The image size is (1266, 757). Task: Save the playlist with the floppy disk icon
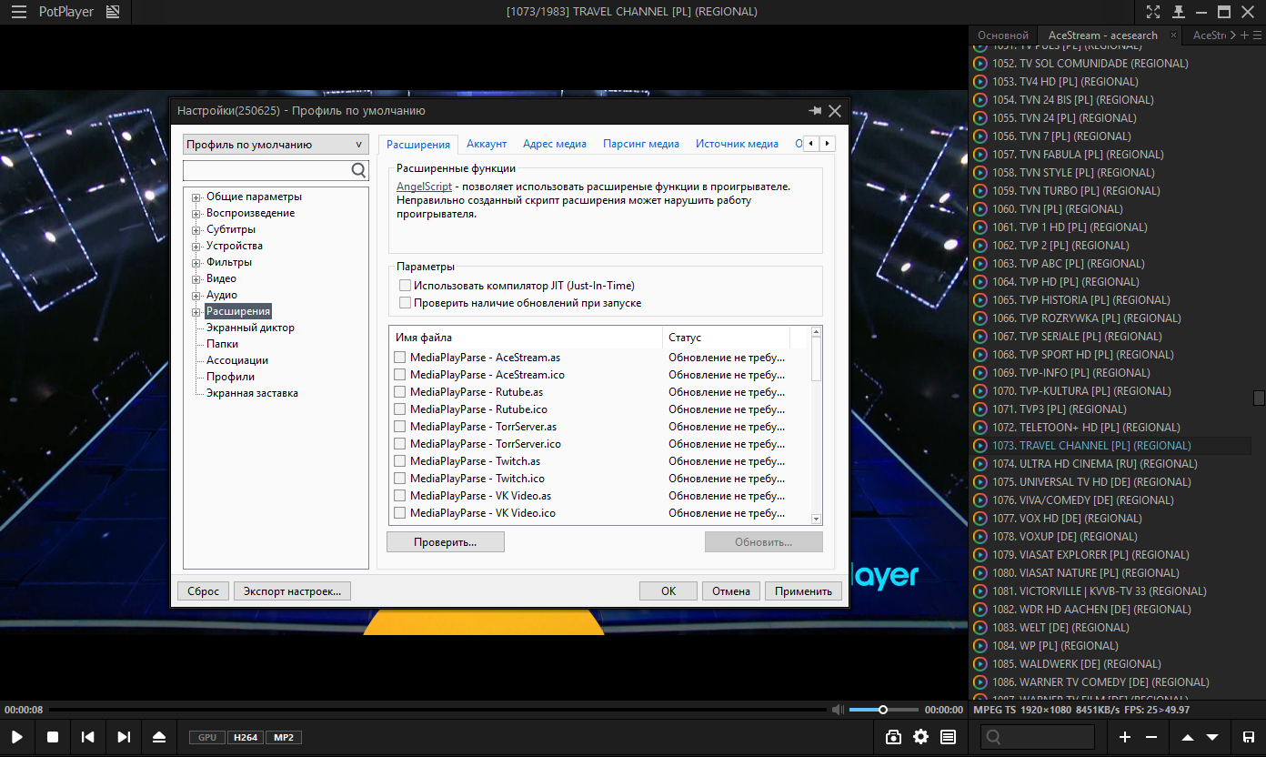point(1249,737)
